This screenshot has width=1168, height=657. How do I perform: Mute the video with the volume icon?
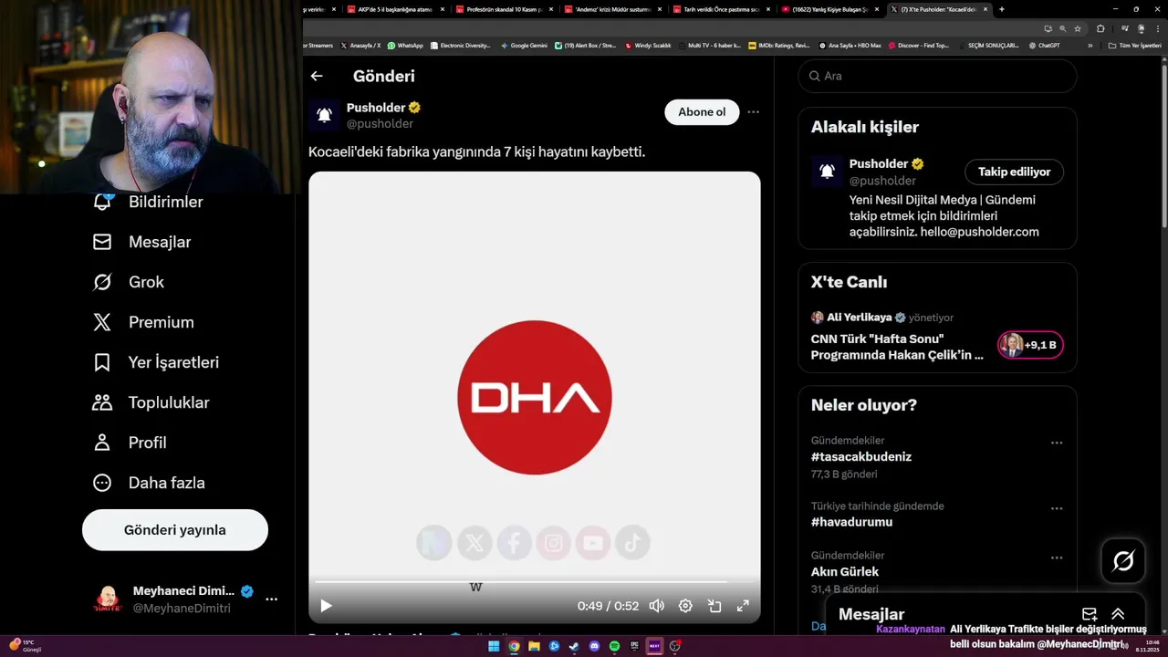(x=656, y=606)
